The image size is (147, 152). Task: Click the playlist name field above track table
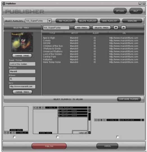[x=56, y=28]
